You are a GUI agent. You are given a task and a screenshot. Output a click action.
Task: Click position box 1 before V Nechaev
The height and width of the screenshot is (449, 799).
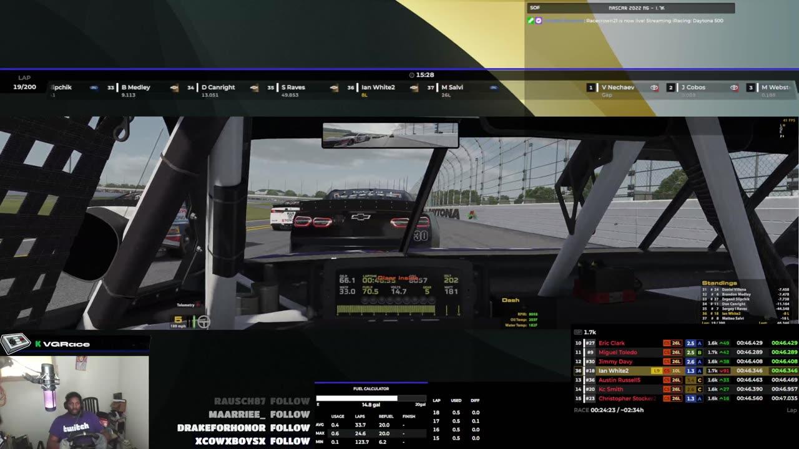(x=591, y=88)
